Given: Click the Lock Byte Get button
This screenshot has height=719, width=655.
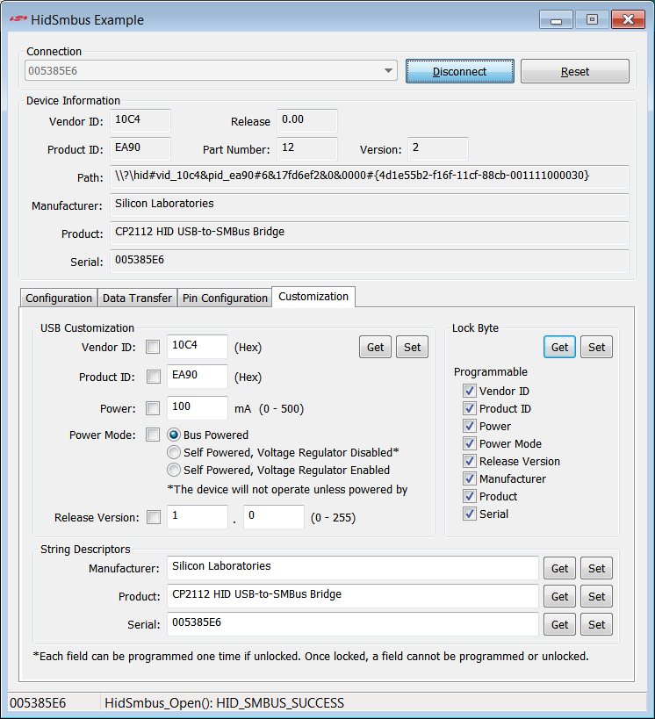Looking at the screenshot, I should pos(559,347).
